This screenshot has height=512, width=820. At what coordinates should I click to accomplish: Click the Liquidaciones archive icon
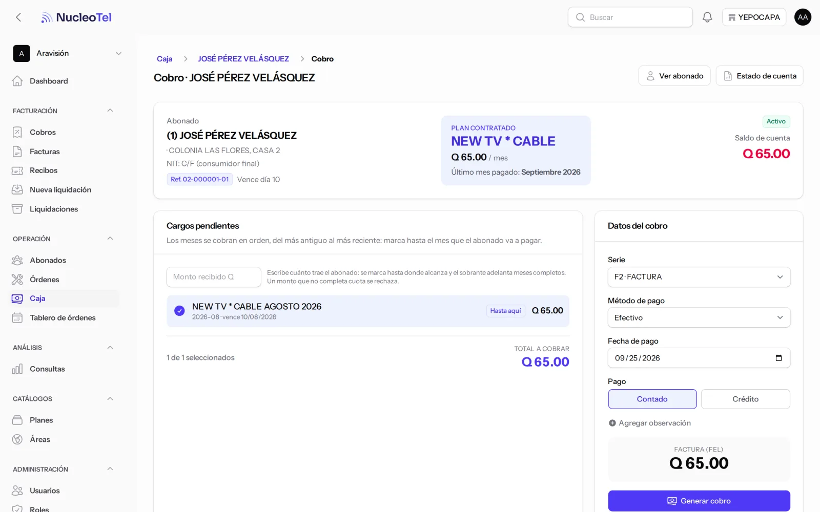point(17,209)
